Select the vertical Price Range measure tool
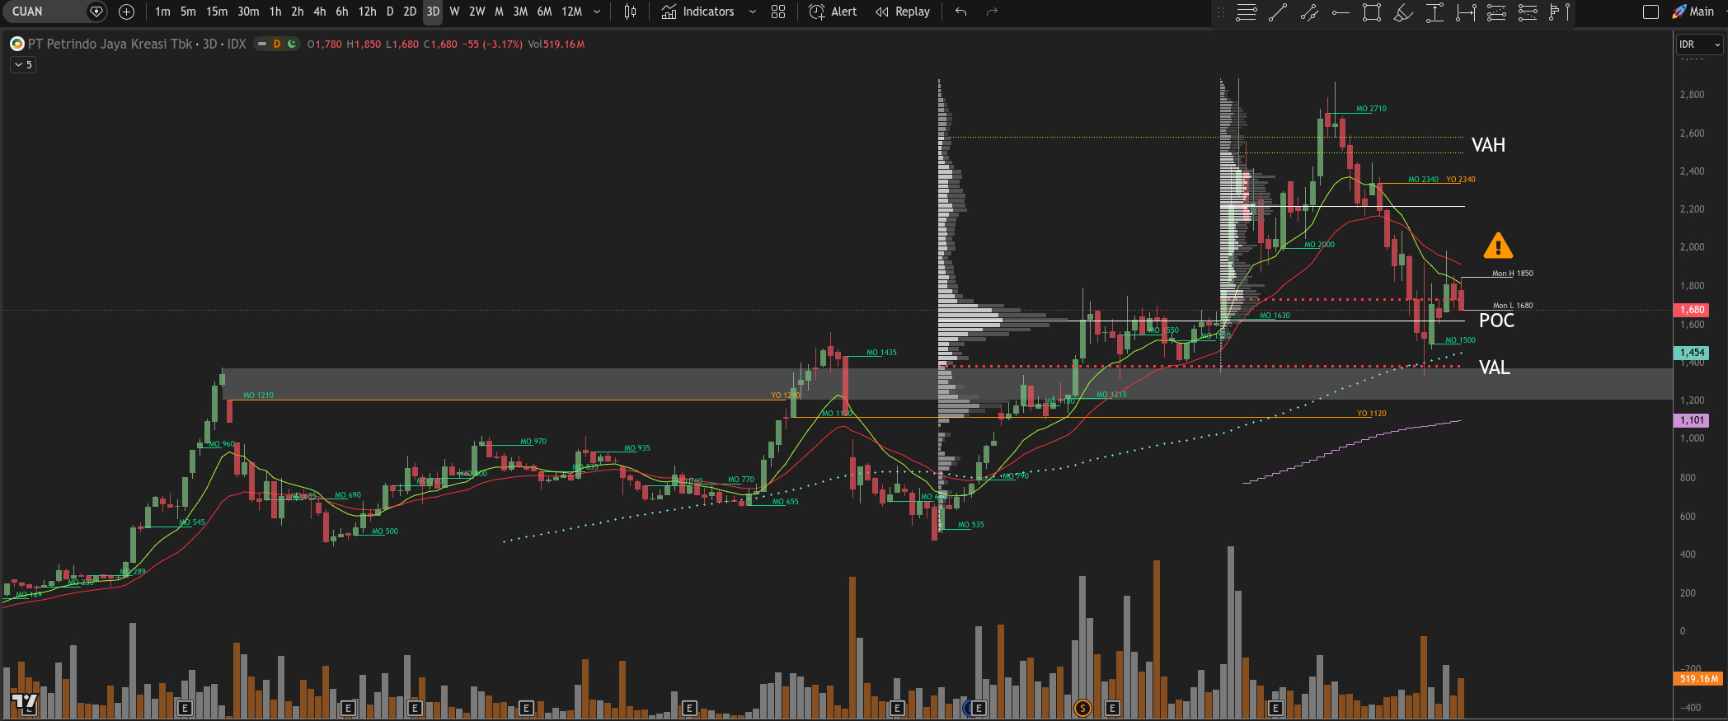 [1435, 12]
